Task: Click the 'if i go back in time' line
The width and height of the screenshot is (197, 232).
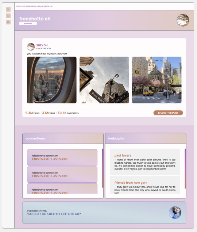Action: pos(37,211)
